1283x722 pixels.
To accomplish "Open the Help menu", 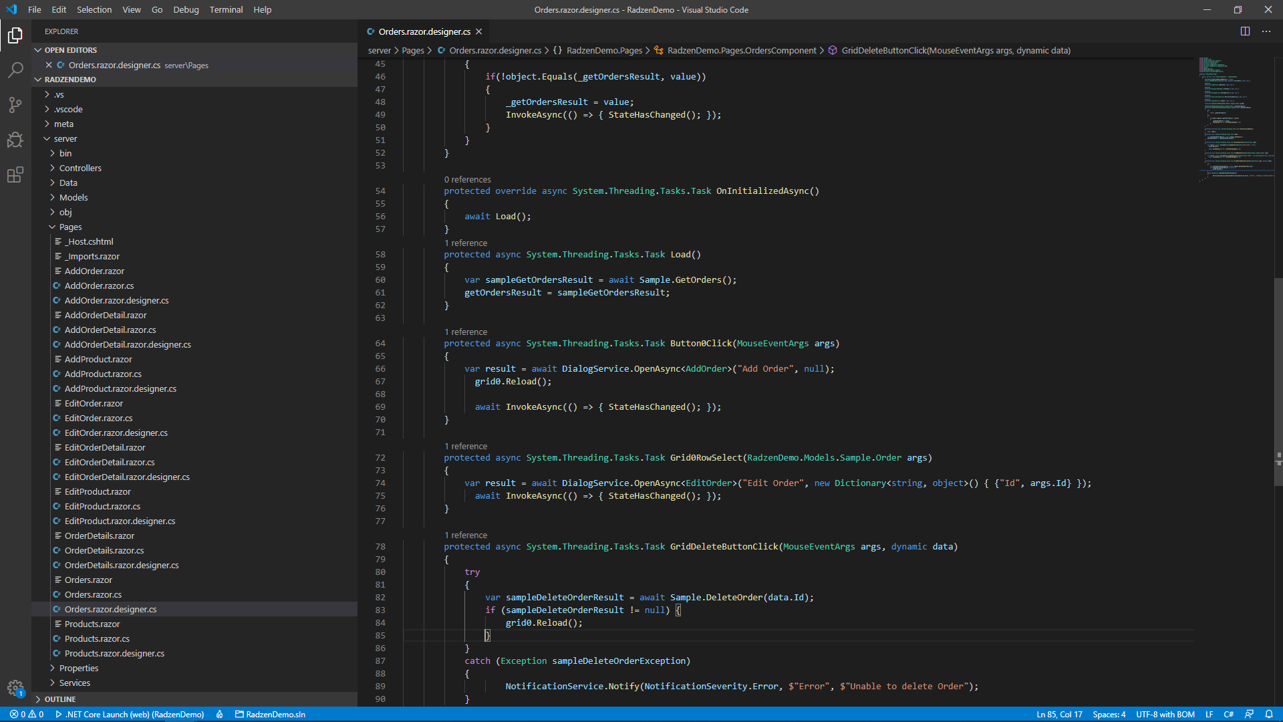I will pos(263,9).
